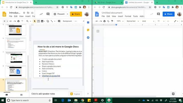Click the Docs home logo icon
Screen dimensions: 183x103
coord(97,14)
